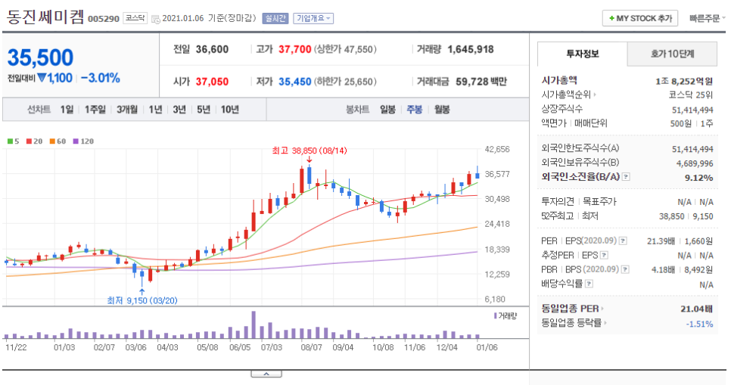This screenshot has width=731, height=385.
Task: Click the same-sector PER 21.04배
Action: point(696,309)
